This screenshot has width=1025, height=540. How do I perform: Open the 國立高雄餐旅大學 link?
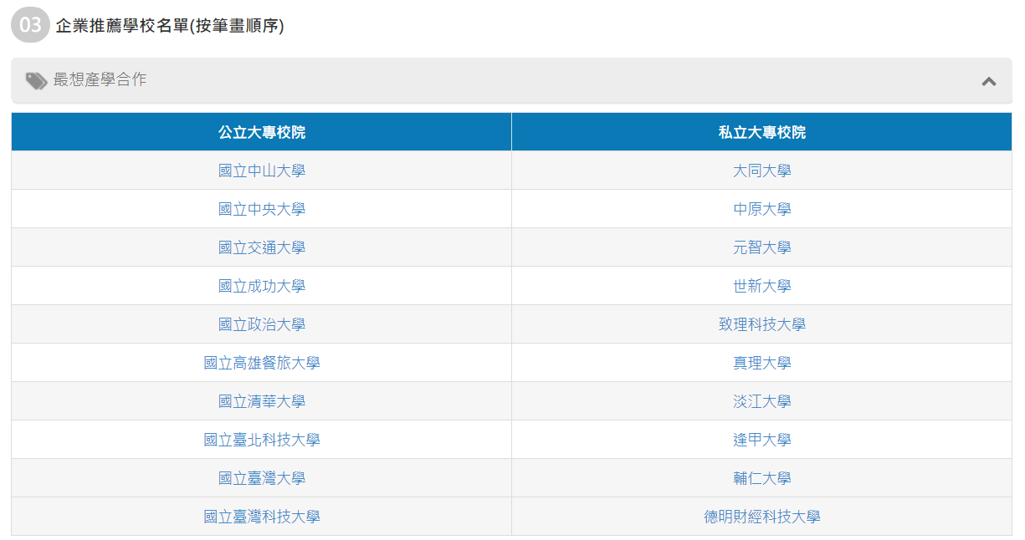coord(262,363)
